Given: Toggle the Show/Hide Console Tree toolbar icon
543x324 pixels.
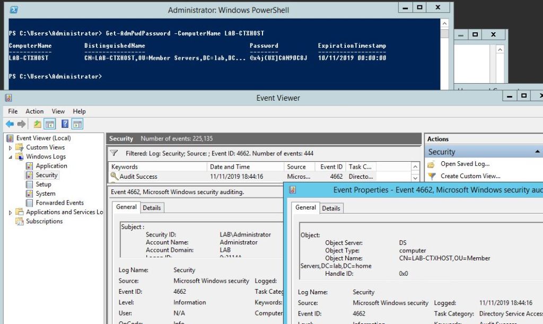Looking at the screenshot, I should [x=50, y=124].
